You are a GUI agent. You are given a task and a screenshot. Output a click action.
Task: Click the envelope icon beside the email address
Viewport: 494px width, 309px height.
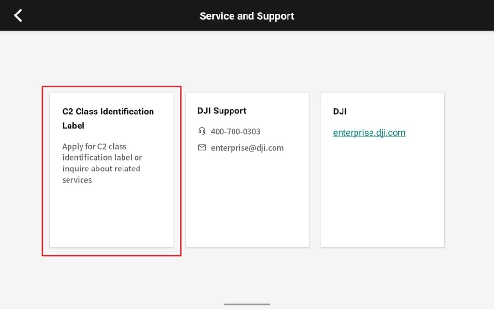(x=202, y=148)
